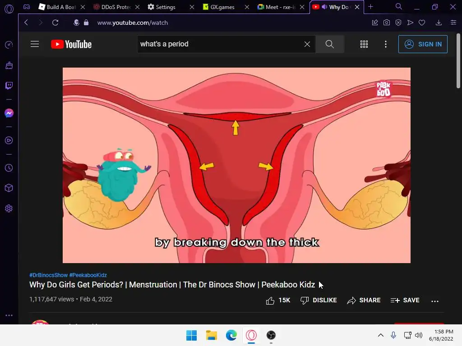Click the DISLIKE button
Screen dimensions: 462x346
coord(319,300)
